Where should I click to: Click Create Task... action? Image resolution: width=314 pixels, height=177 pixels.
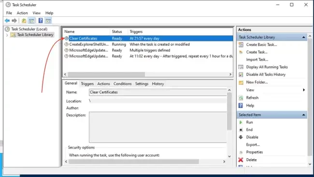pyautogui.click(x=257, y=52)
